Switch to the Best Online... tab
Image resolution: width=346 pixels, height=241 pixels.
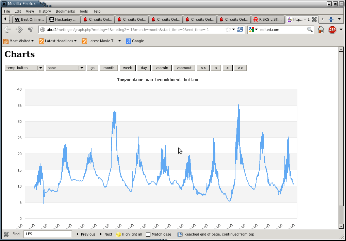pyautogui.click(x=30, y=19)
